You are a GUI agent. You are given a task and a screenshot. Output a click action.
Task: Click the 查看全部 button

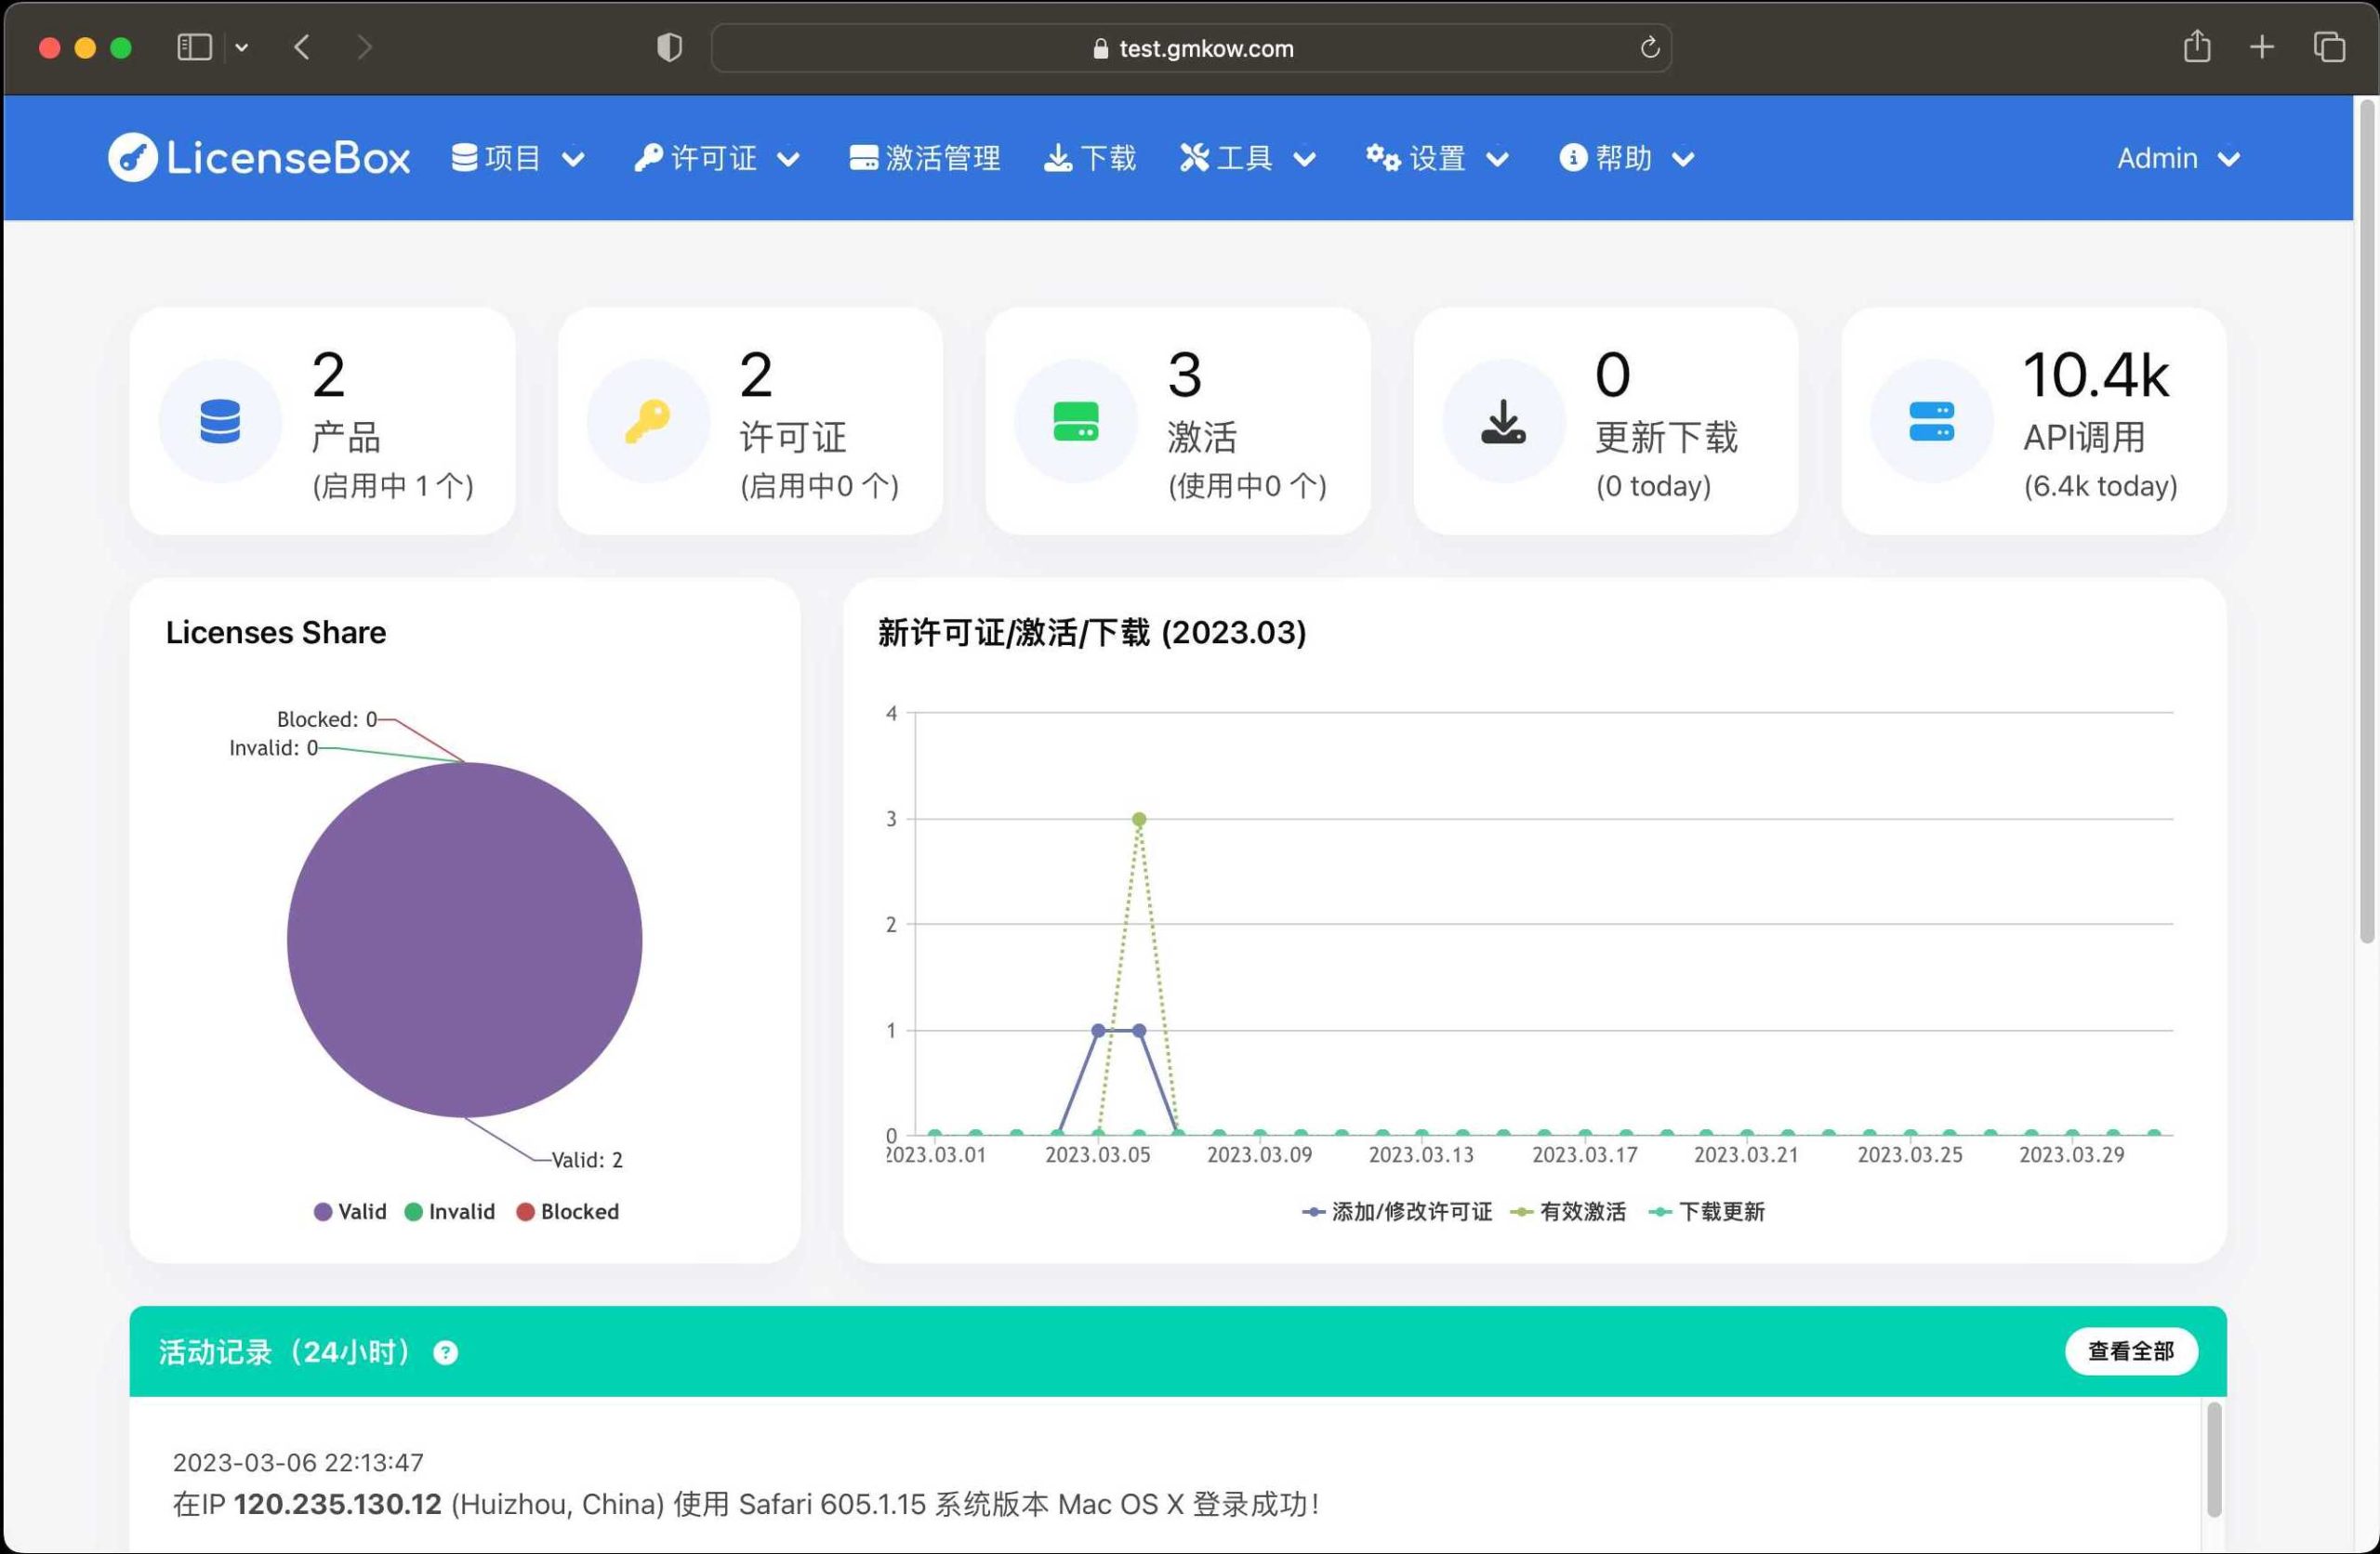[2130, 1351]
